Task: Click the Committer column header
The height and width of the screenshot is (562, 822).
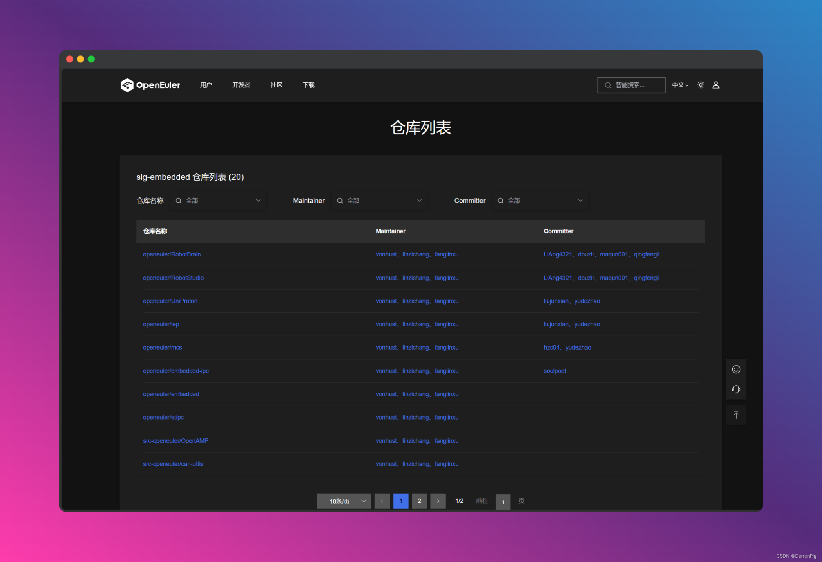Action: 558,231
